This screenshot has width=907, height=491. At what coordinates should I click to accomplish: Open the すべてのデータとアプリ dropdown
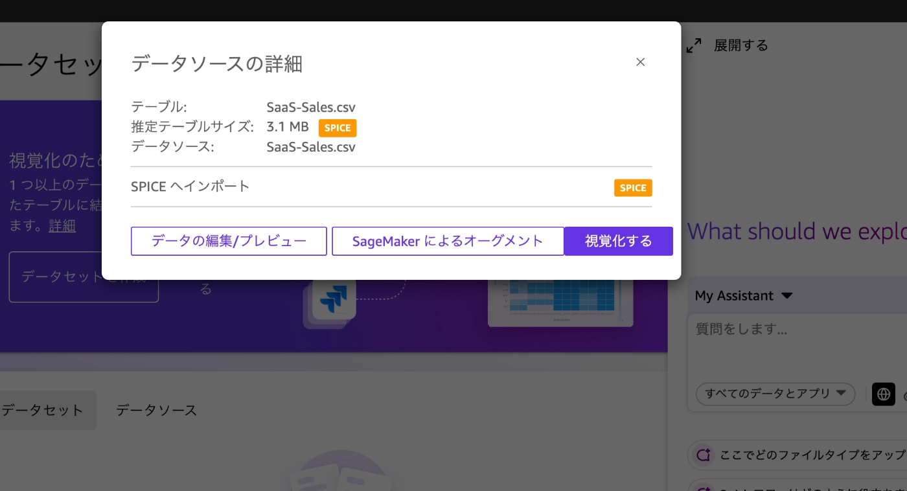(x=775, y=393)
